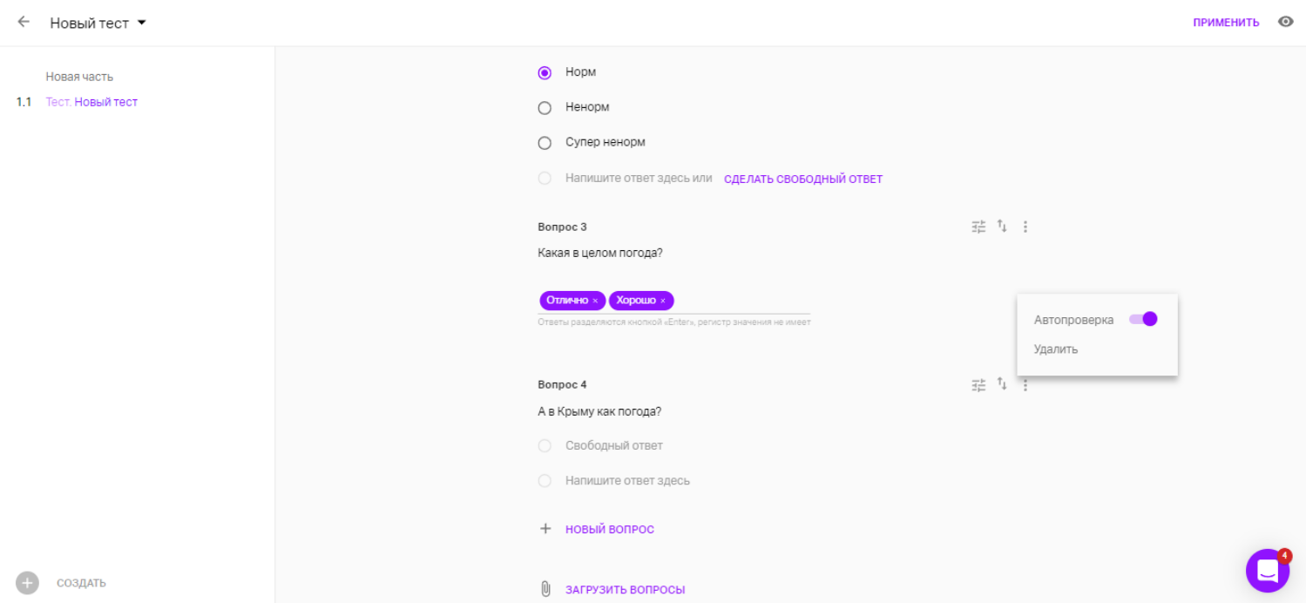1306x603 pixels.
Task: Open the chat widget with 4 notifications
Action: click(1268, 571)
